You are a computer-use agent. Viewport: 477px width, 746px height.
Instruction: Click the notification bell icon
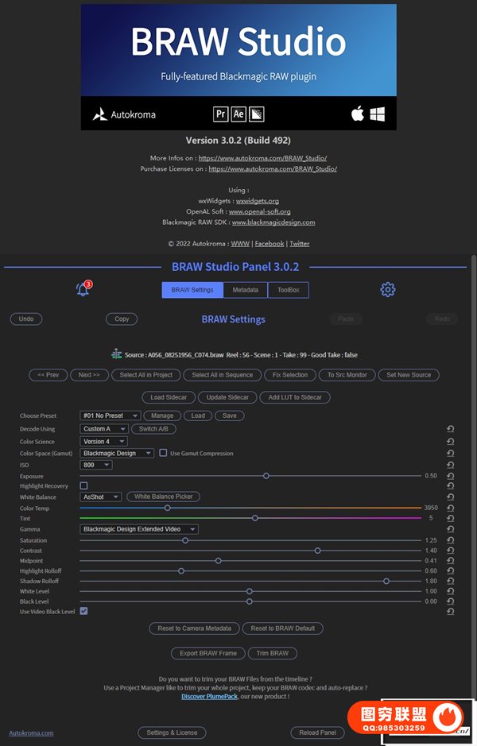pyautogui.click(x=83, y=289)
